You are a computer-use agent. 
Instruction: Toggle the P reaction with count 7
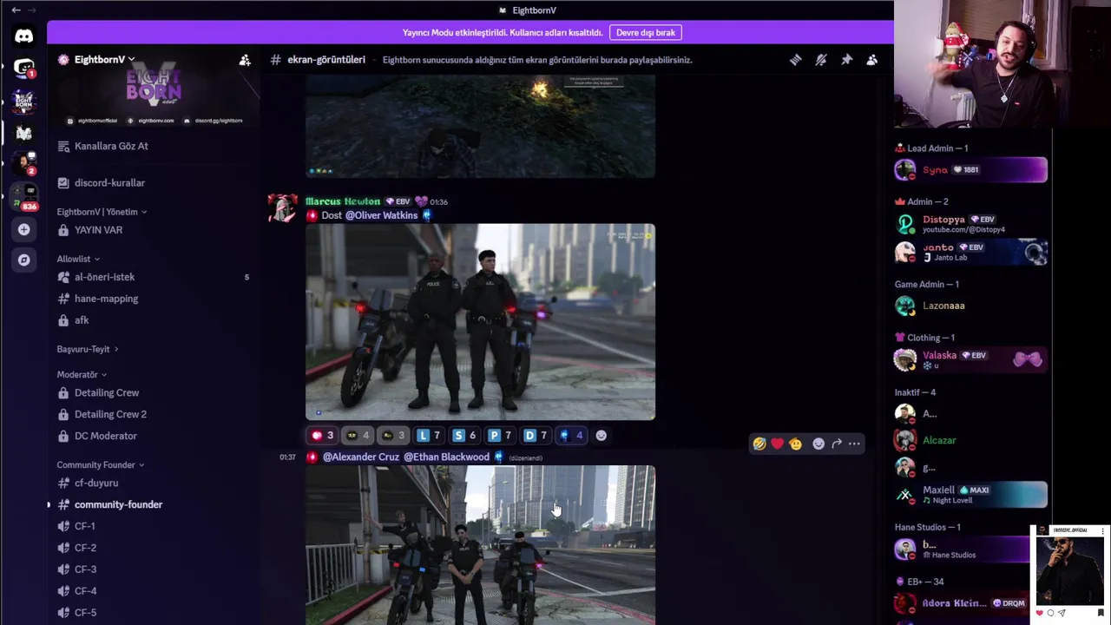[500, 436]
